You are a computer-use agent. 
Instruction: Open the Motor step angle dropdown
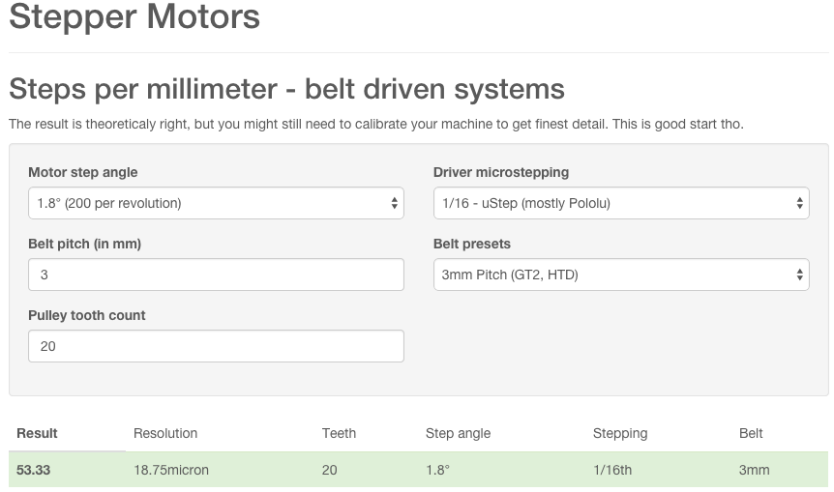coord(215,203)
